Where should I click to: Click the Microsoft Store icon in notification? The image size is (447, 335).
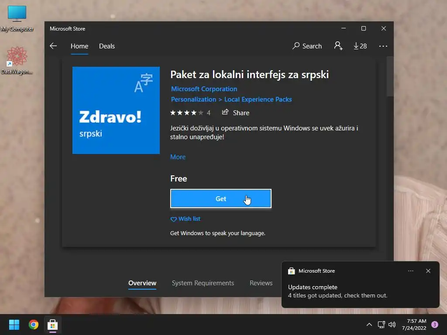pyautogui.click(x=291, y=271)
